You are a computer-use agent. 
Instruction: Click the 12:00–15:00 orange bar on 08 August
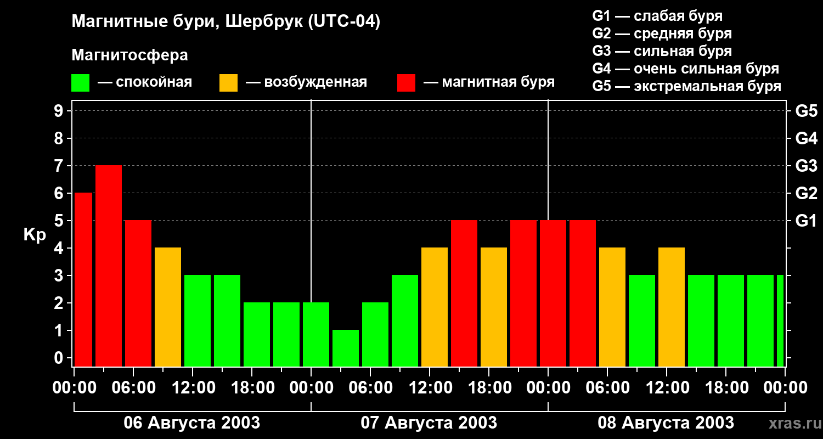click(x=672, y=307)
